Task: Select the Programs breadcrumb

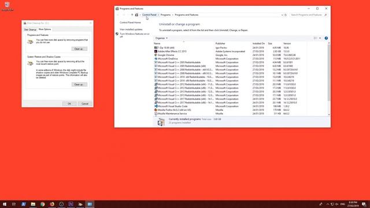Action: pyautogui.click(x=165, y=15)
